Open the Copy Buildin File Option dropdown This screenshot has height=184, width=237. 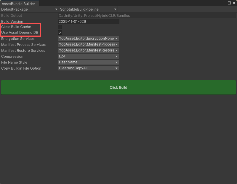coord(89,68)
